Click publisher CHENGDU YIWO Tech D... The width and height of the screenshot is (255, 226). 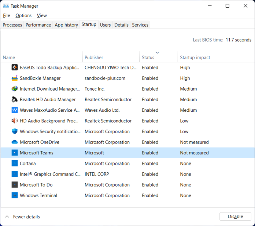coord(110,68)
